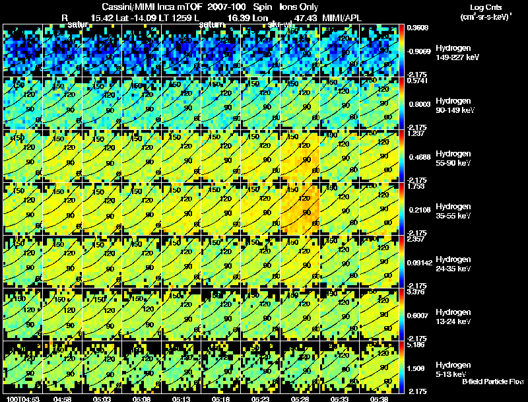Click the '05:13' time axis label

(x=181, y=399)
